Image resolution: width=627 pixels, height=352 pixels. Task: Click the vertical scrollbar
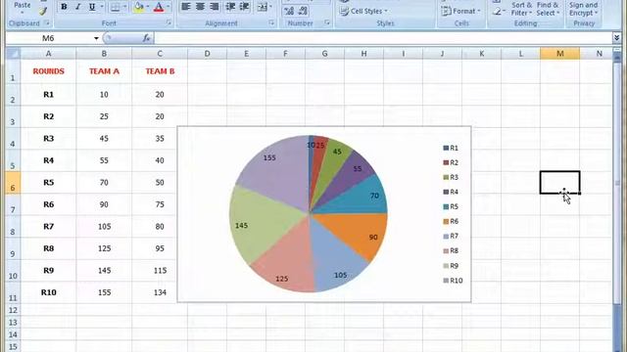(x=617, y=184)
